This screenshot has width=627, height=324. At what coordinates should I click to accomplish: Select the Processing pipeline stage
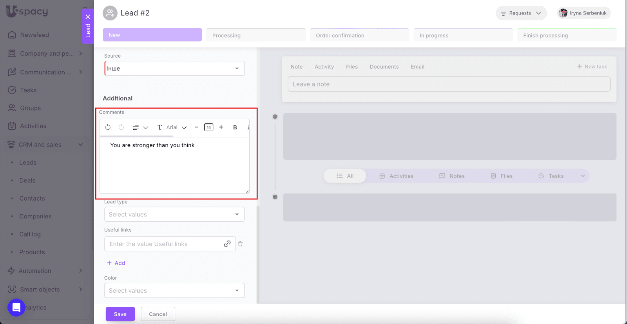click(x=256, y=35)
